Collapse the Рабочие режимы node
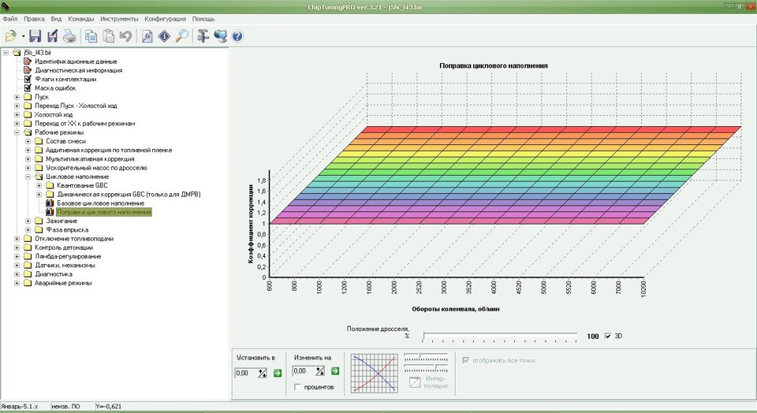Viewport: 757px width, 413px height. 17,132
